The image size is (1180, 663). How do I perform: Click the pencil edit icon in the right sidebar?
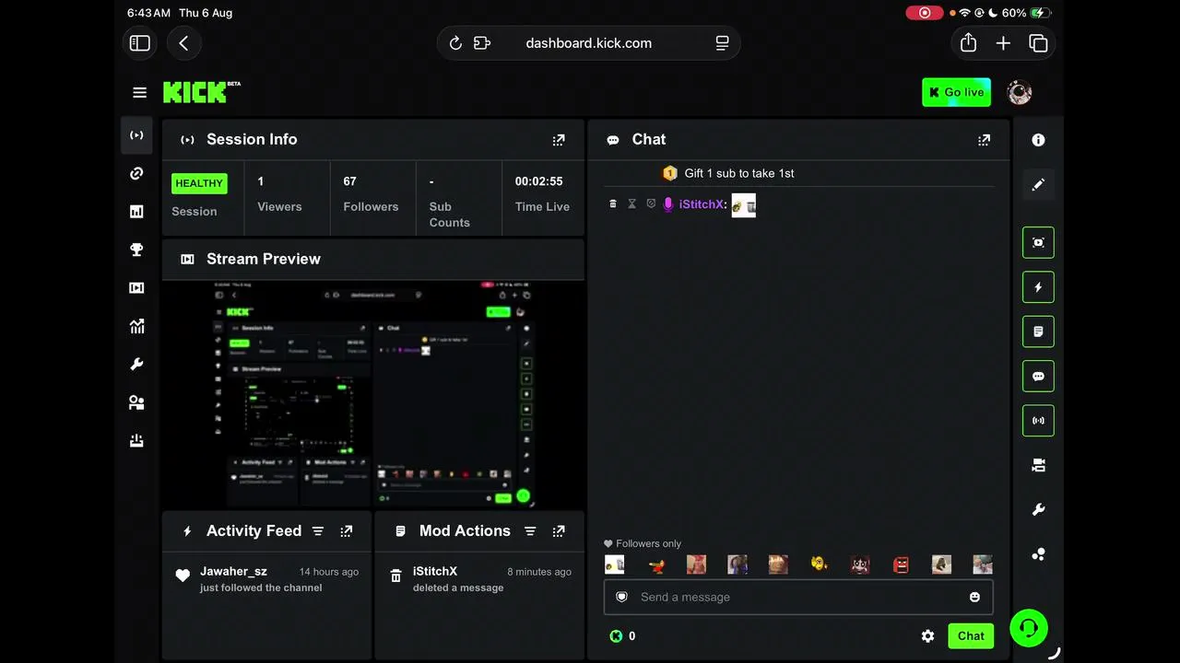pyautogui.click(x=1038, y=184)
